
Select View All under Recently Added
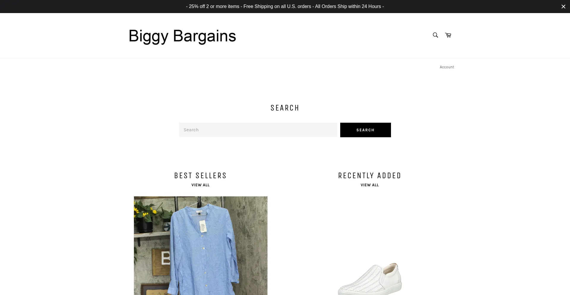370,185
